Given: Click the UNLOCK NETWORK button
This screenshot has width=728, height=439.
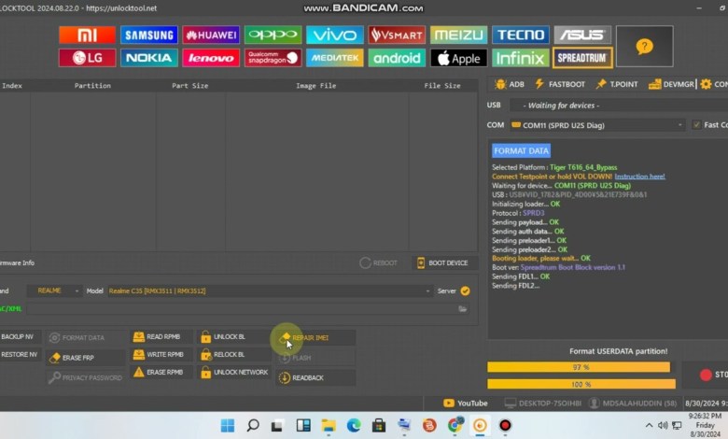Looking at the screenshot, I should coord(233,372).
